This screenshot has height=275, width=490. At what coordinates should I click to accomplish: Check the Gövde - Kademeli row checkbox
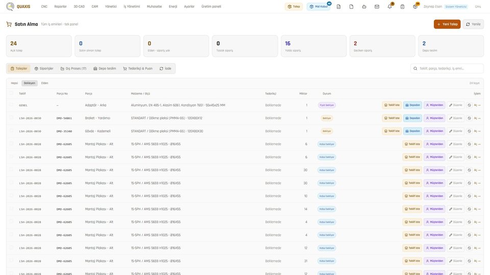[12, 131]
